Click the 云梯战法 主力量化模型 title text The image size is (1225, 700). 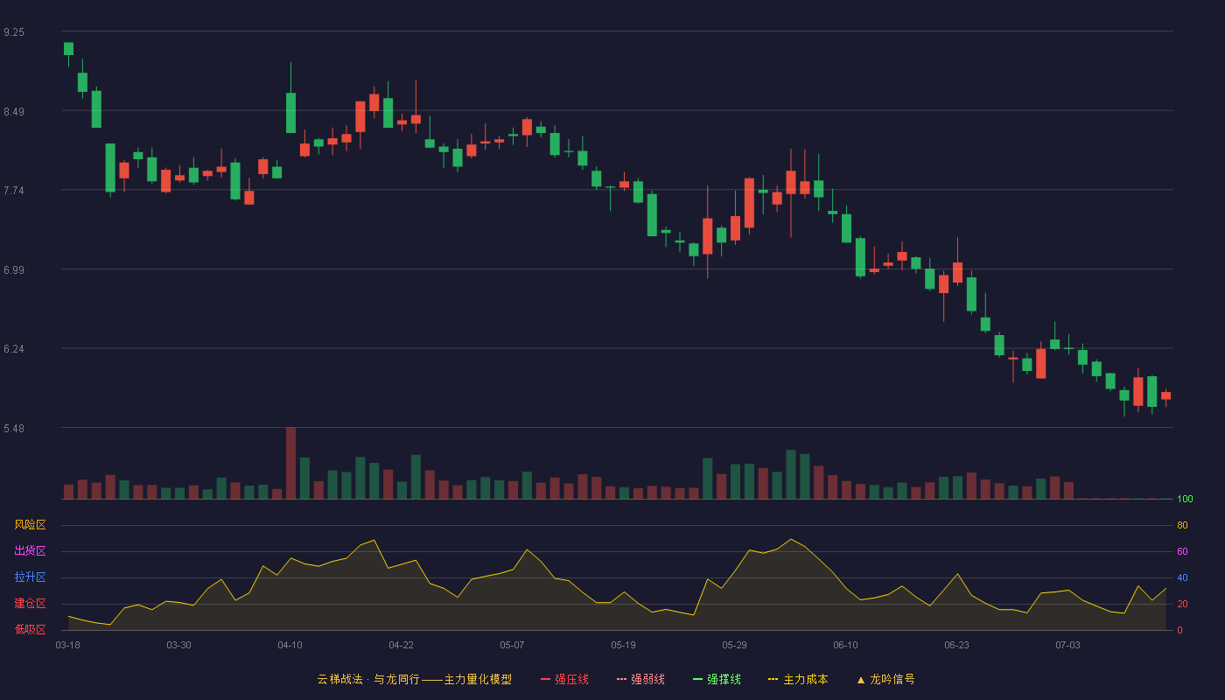[414, 679]
